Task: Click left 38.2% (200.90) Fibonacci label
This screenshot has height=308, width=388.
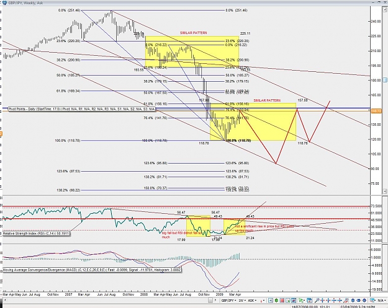Action: point(68,59)
